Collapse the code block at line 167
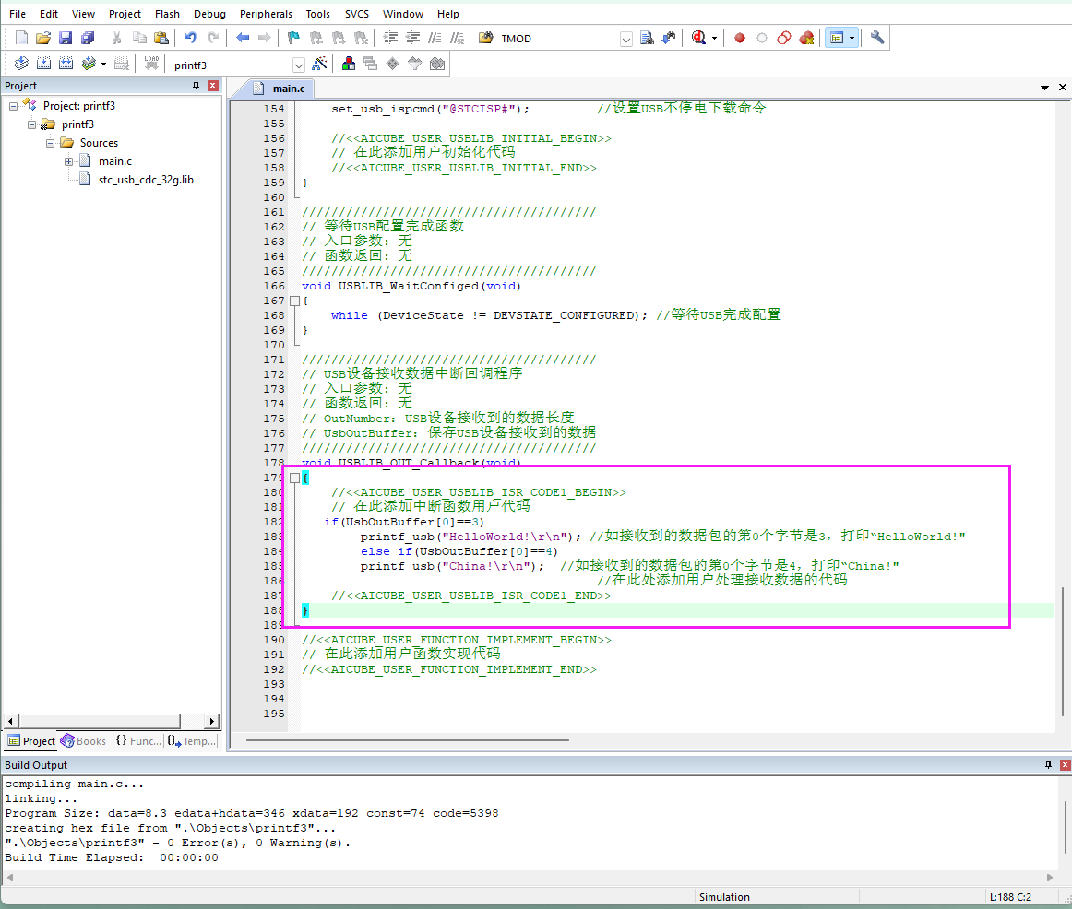 (x=294, y=301)
